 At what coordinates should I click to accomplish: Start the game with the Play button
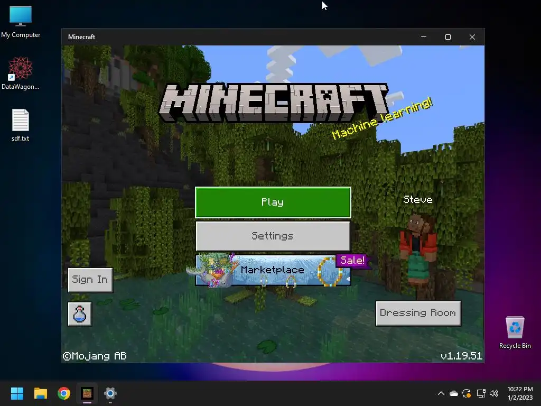tap(273, 202)
